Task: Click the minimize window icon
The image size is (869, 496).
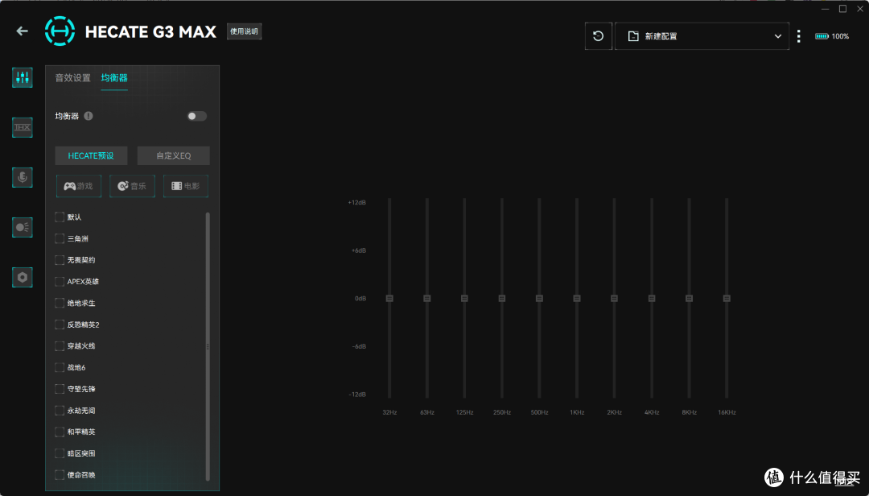Action: 826,9
